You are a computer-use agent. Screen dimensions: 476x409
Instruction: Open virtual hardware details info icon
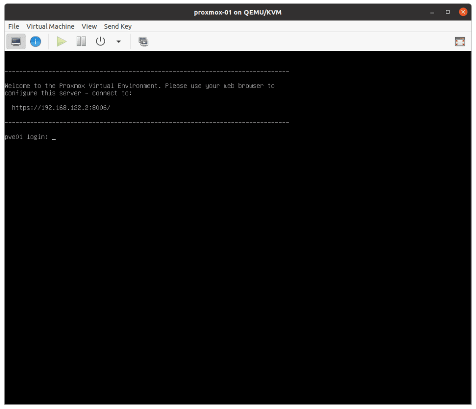(x=35, y=41)
